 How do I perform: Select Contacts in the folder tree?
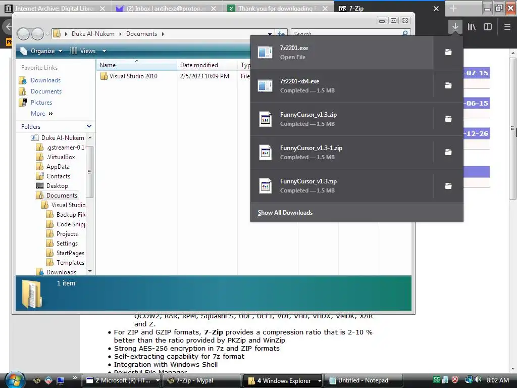(58, 176)
